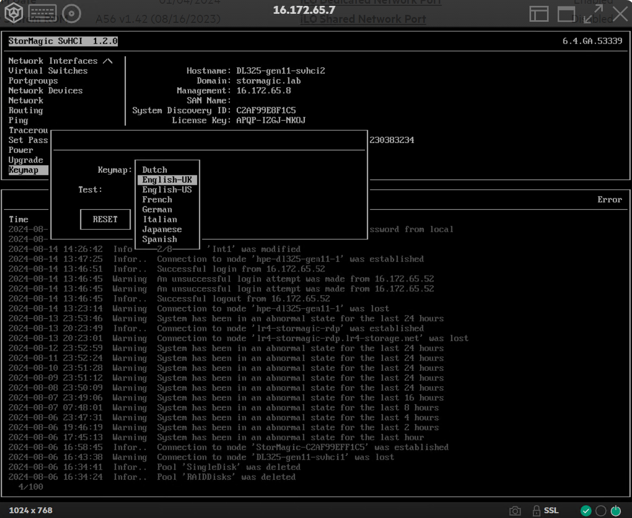Choose the Network menu entry
632x518 pixels.
pos(25,100)
